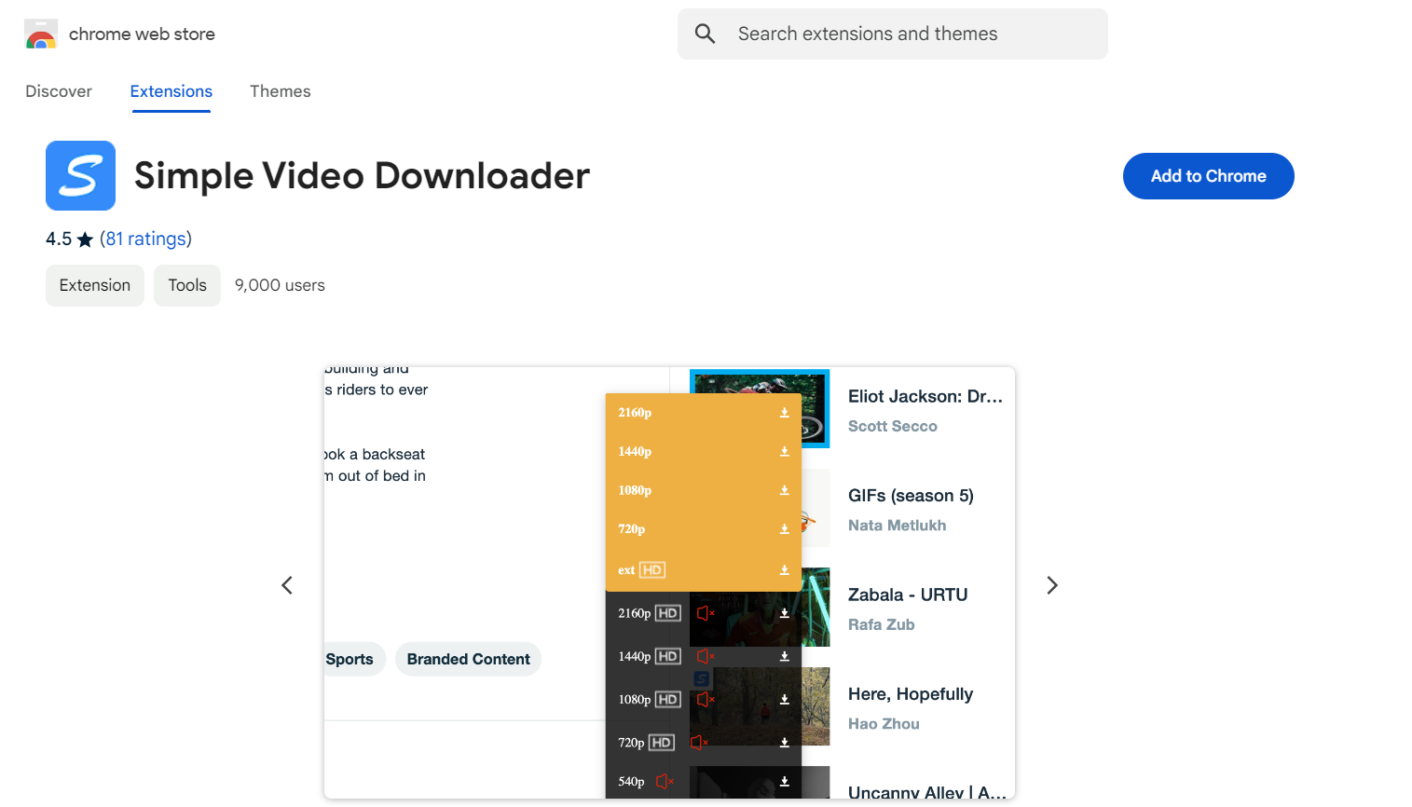Open the Discover tab

click(59, 91)
